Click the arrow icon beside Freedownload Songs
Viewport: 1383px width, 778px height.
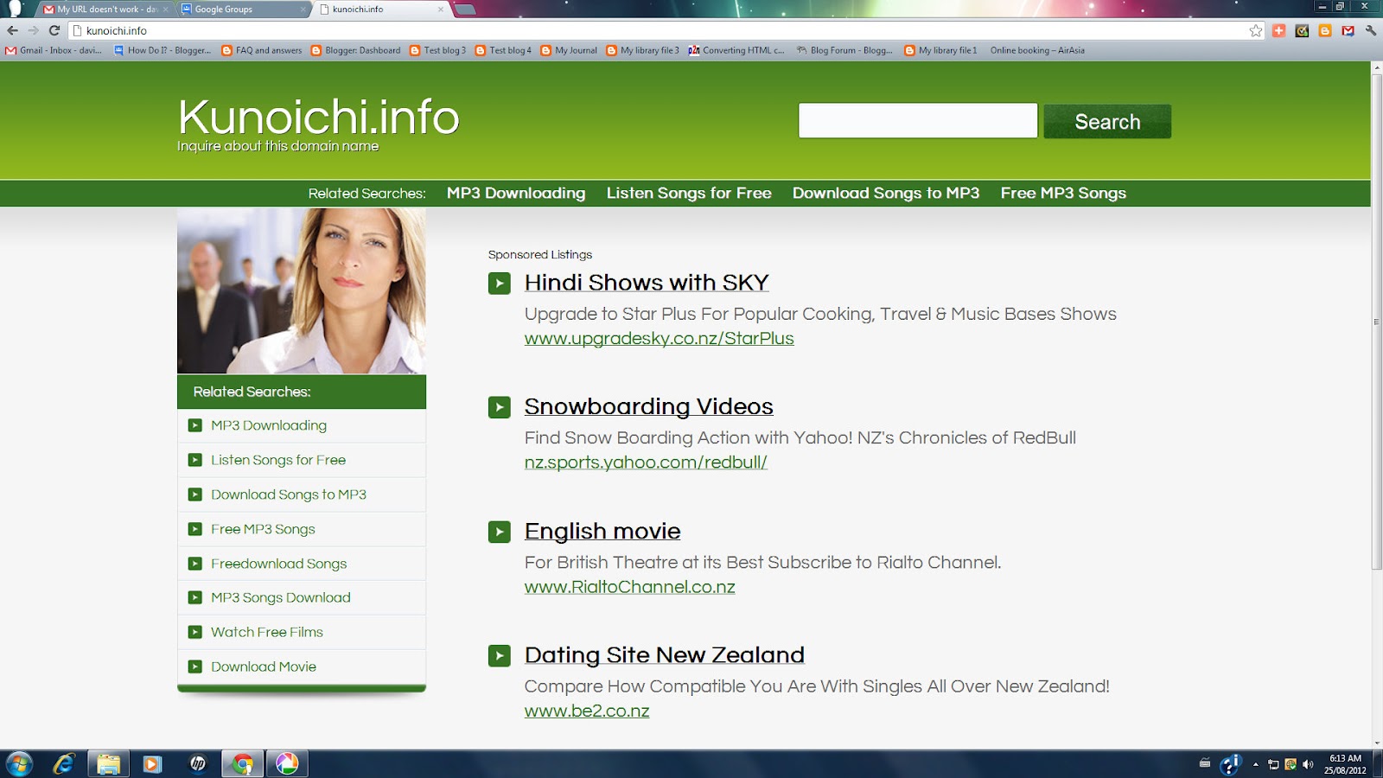point(195,564)
